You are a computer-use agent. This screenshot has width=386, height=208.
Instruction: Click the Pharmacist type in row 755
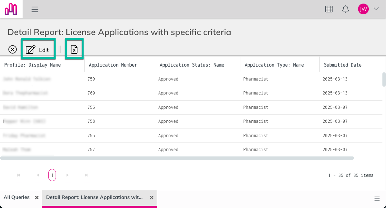(x=255, y=136)
